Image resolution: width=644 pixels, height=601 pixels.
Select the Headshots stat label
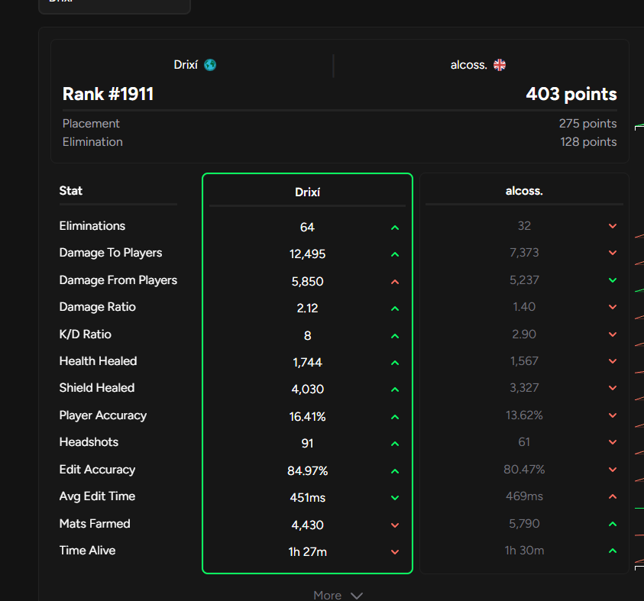point(89,442)
